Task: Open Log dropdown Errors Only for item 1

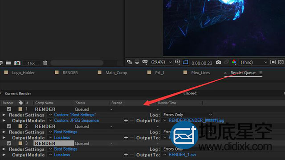Action: 187,115
